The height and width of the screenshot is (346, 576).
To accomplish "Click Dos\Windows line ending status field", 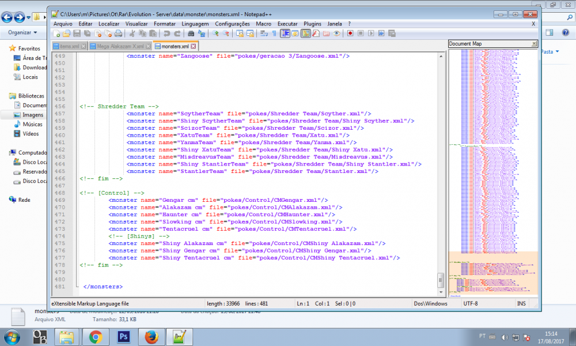I will pyautogui.click(x=435, y=304).
